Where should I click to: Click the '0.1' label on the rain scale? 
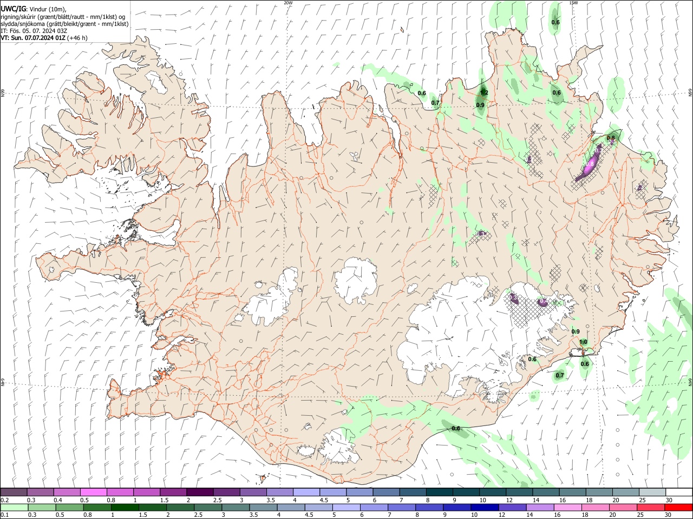click(x=4, y=515)
